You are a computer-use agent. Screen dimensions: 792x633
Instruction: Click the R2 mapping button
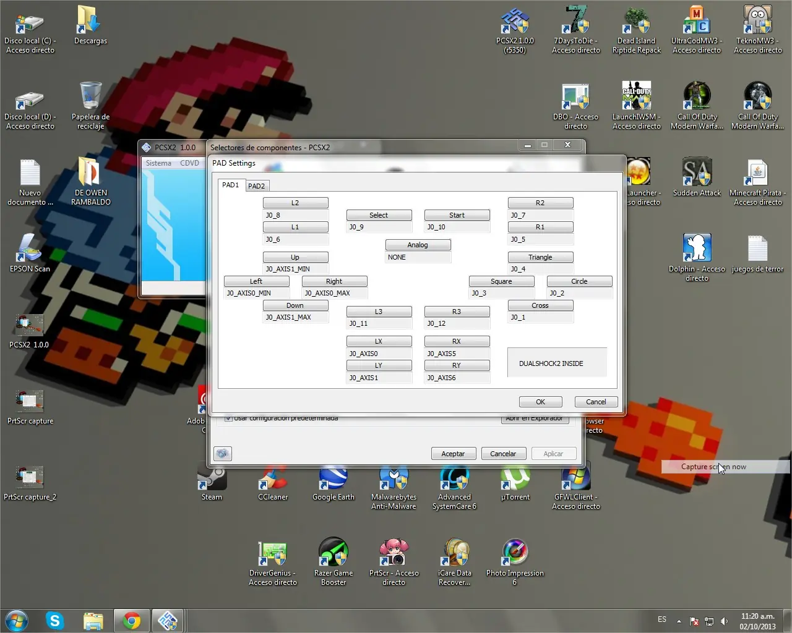pyautogui.click(x=541, y=203)
